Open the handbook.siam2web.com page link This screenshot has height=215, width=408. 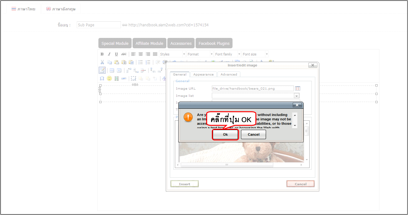168,25
